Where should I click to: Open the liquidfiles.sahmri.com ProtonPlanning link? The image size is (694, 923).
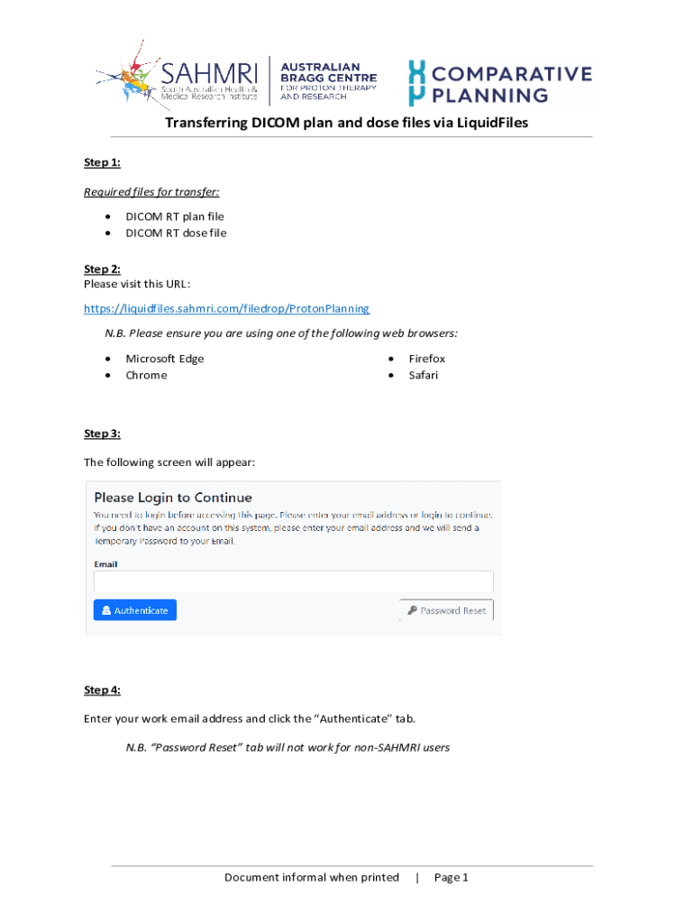[226, 308]
